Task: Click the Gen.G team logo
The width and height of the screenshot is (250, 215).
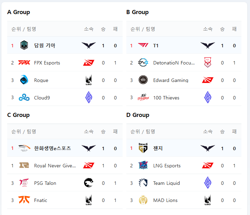Action: click(143, 148)
